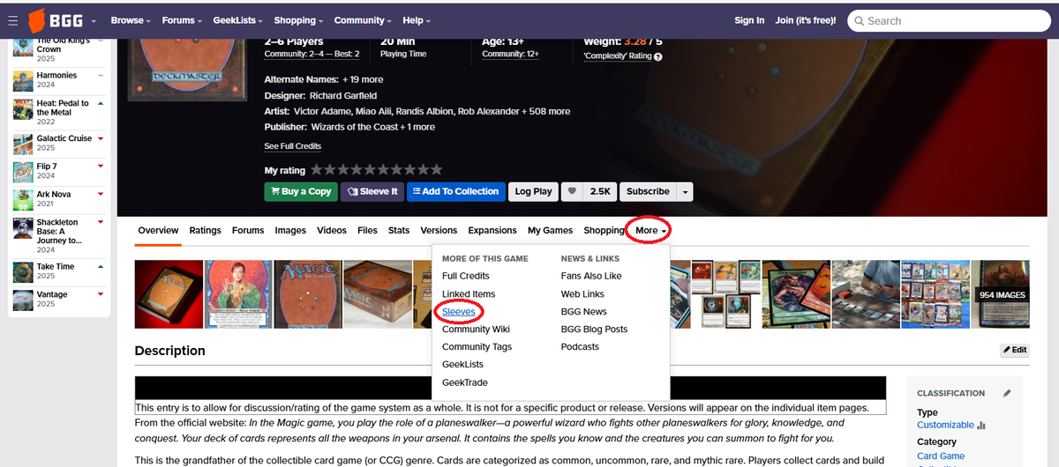The width and height of the screenshot is (1059, 467).
Task: Open the GeekLists dropdown menu
Action: point(238,20)
